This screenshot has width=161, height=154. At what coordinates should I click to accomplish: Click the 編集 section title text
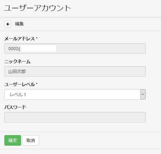click(x=19, y=24)
